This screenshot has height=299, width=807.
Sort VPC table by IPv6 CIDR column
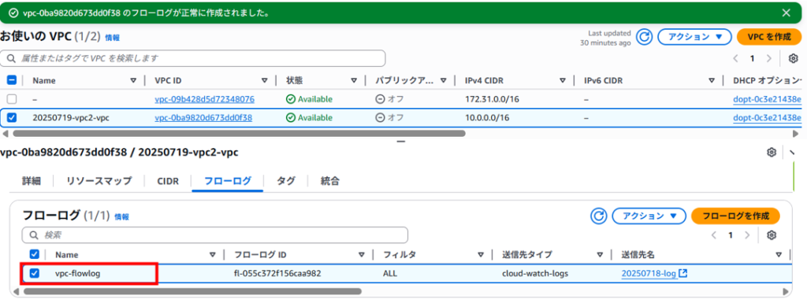[712, 81]
